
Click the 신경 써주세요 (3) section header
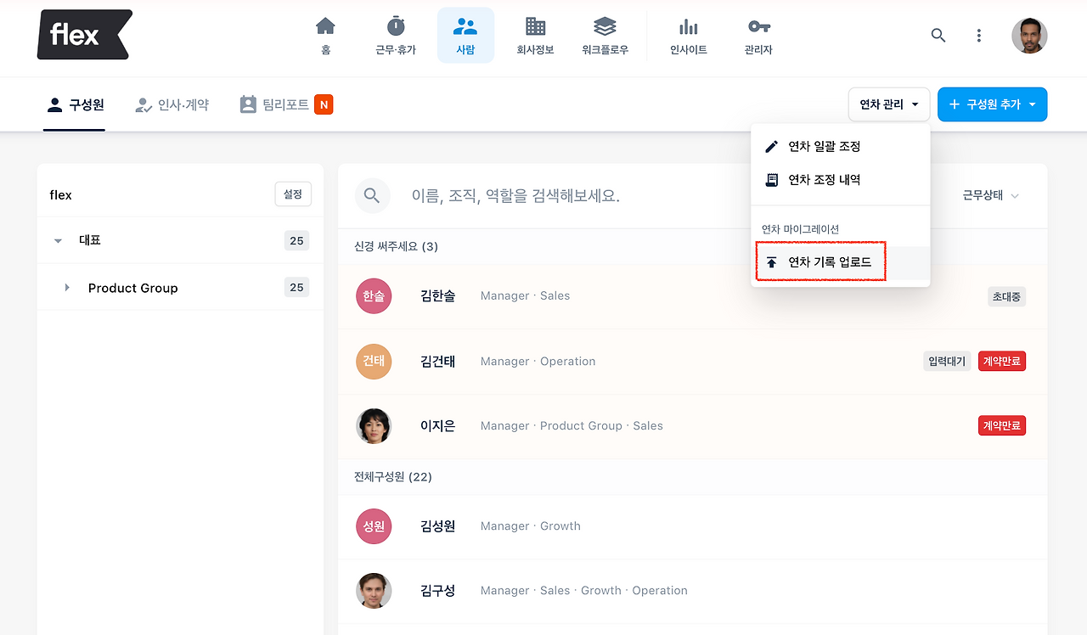396,246
